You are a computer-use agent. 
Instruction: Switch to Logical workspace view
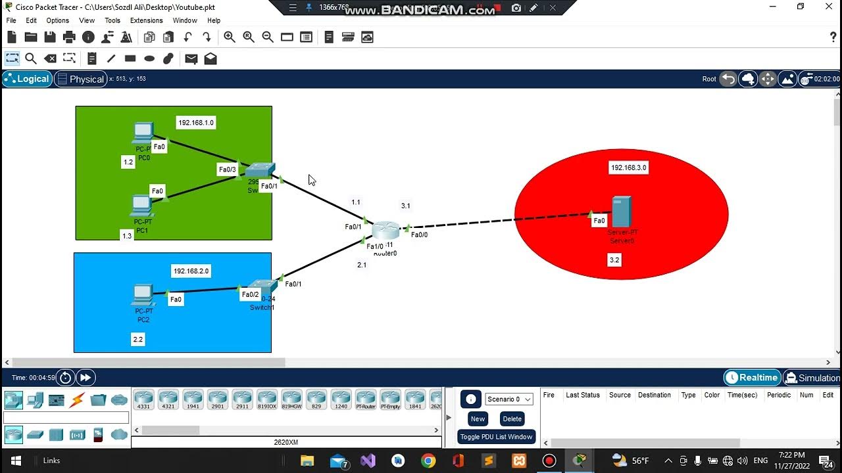(27, 79)
